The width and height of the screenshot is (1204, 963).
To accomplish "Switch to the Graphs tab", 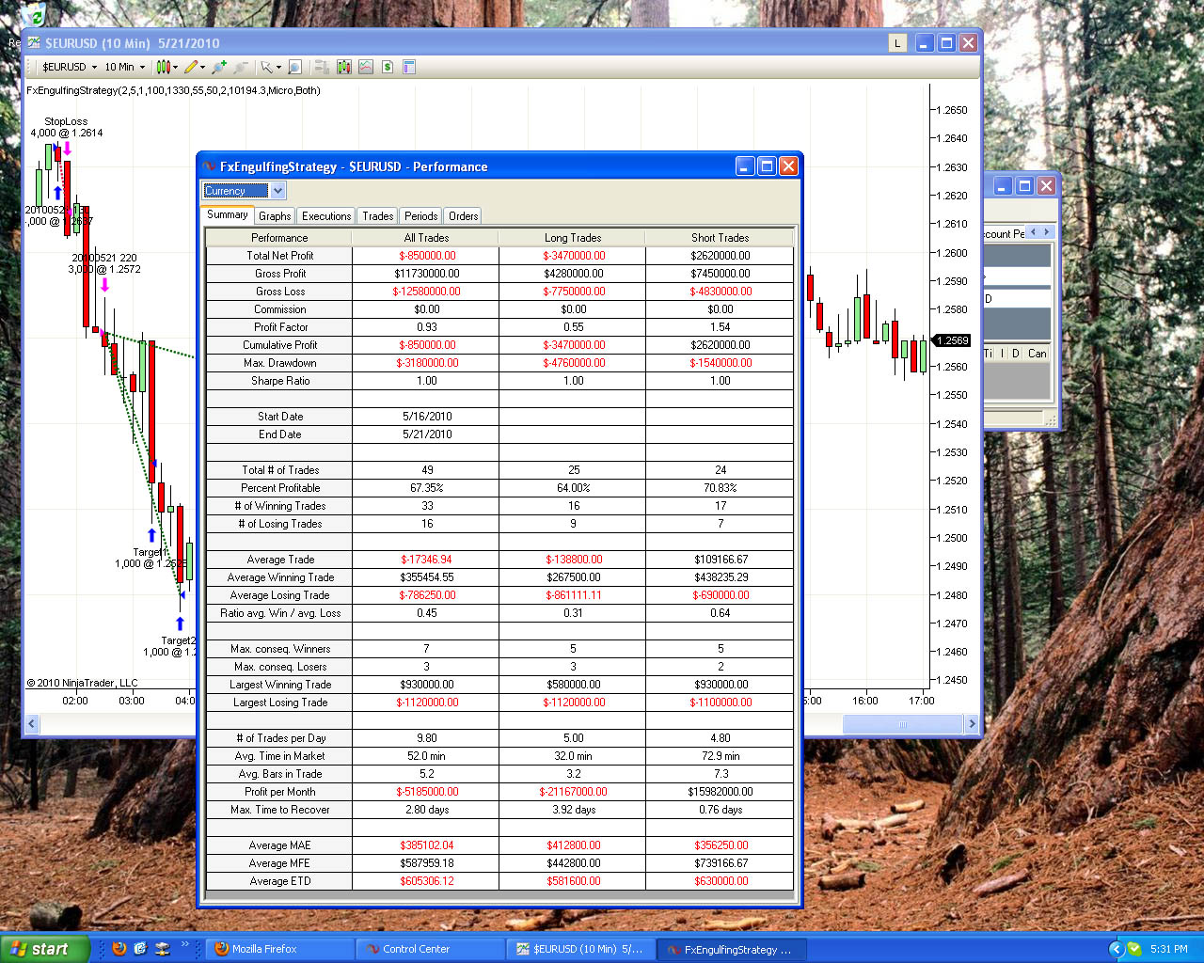I will pos(275,216).
